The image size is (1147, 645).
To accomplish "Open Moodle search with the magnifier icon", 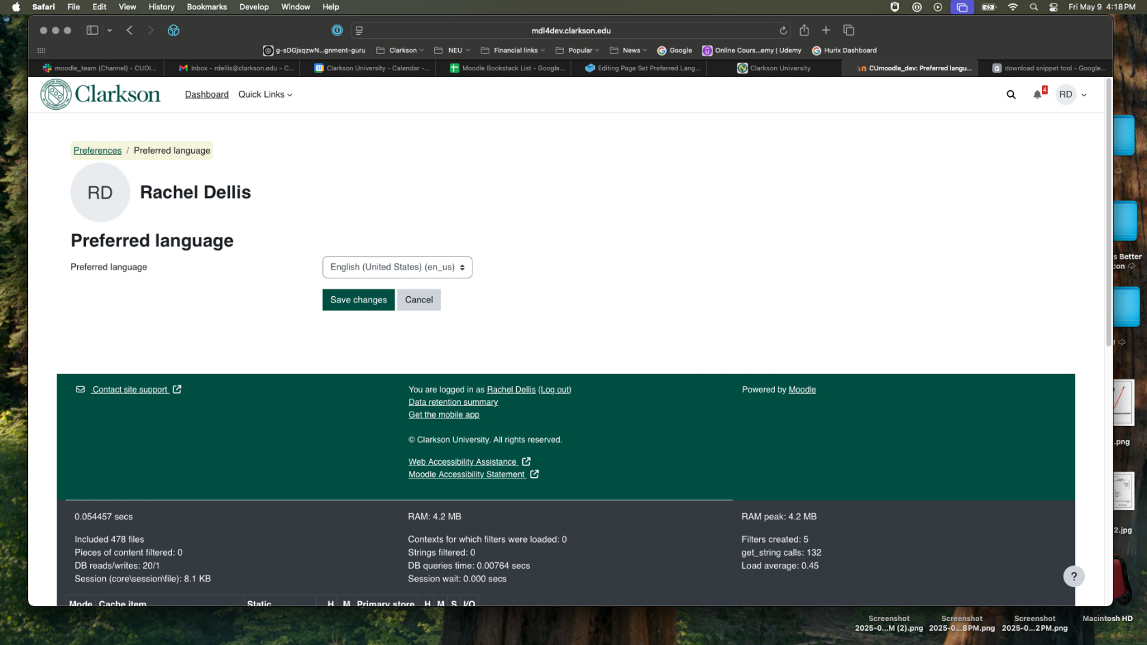I will pyautogui.click(x=1011, y=94).
